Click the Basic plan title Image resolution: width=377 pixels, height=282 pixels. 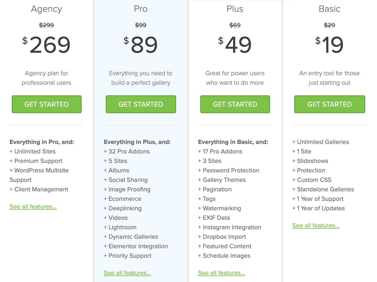329,9
